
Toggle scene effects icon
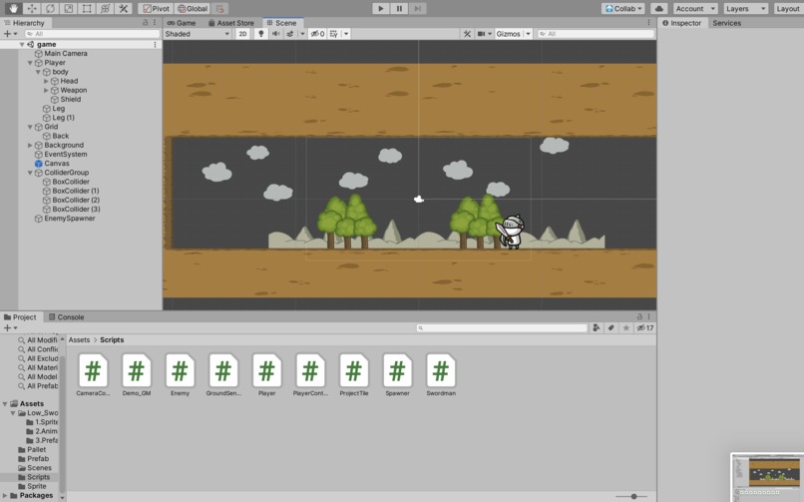coord(289,34)
